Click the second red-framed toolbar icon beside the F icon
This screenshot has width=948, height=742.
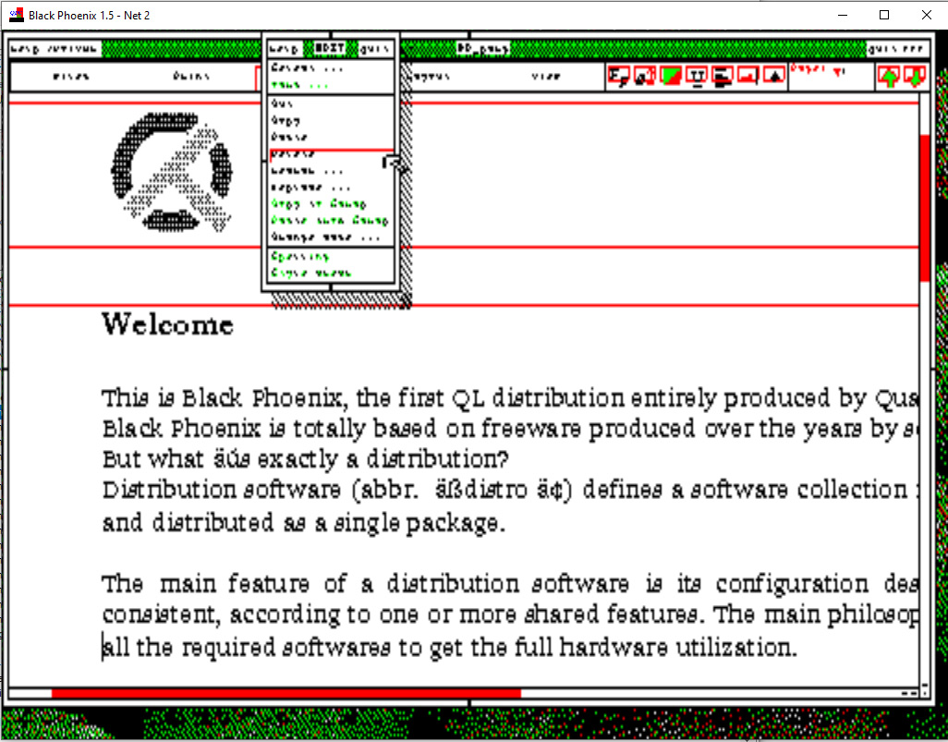pos(645,76)
